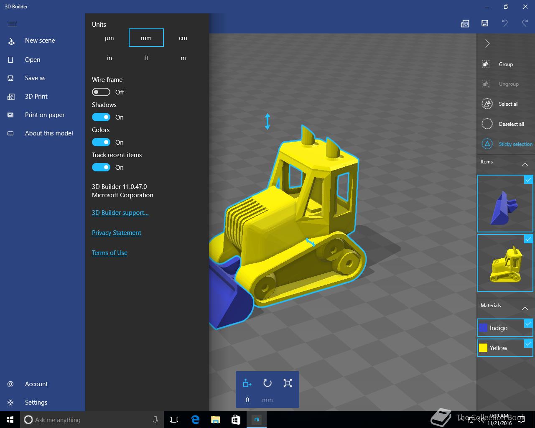Choose the m unit option

pos(183,58)
